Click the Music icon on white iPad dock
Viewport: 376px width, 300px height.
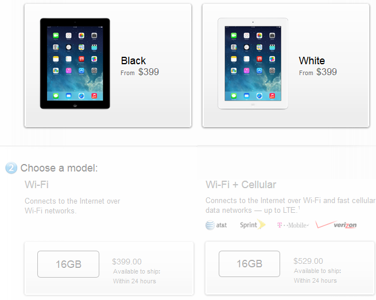coord(272,96)
